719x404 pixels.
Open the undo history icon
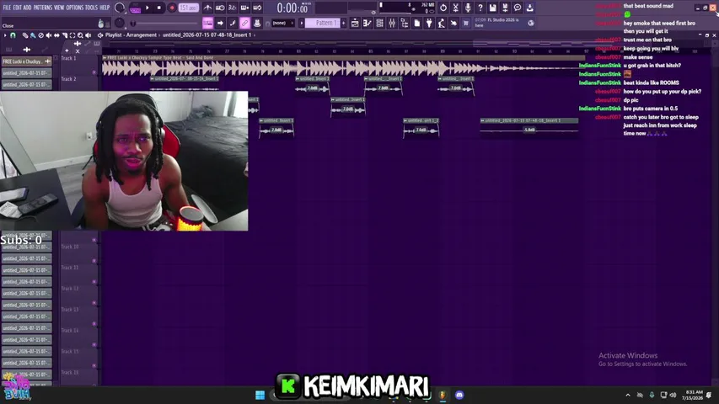coord(443,8)
